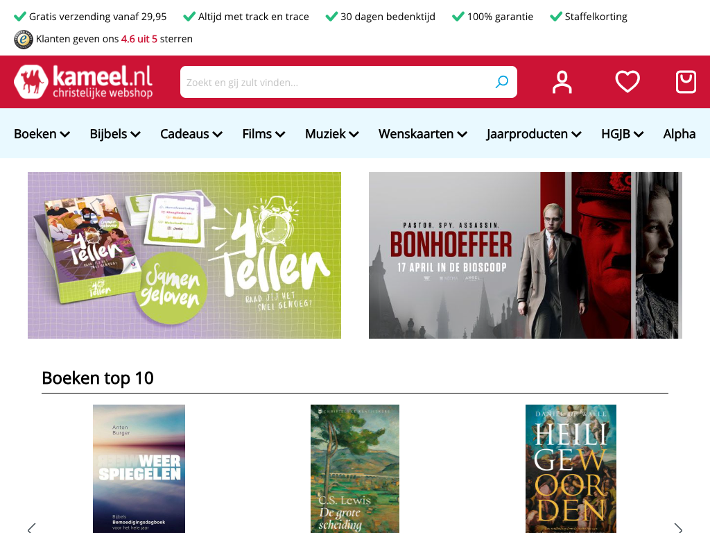The height and width of the screenshot is (533, 710).
Task: Go to previous books in carousel
Action: (32, 528)
